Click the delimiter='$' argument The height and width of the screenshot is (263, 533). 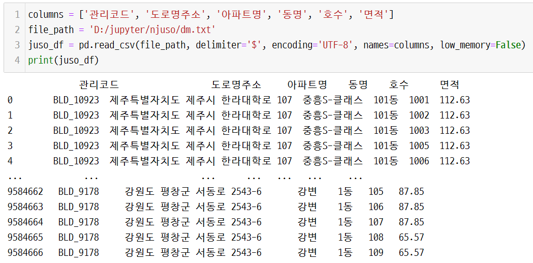click(x=229, y=45)
